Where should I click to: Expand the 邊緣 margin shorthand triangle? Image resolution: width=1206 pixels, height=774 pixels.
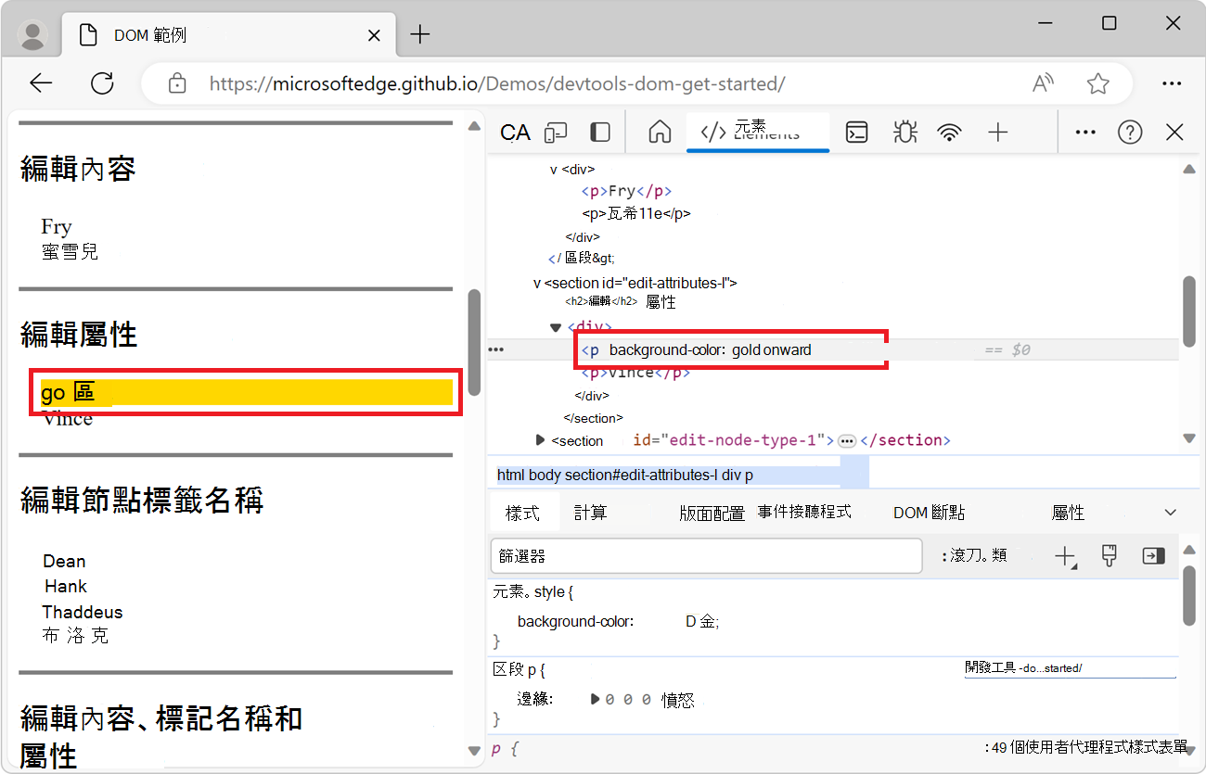(596, 699)
